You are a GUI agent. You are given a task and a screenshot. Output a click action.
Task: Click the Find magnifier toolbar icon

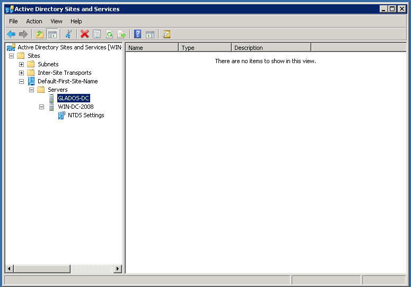pyautogui.click(x=167, y=34)
